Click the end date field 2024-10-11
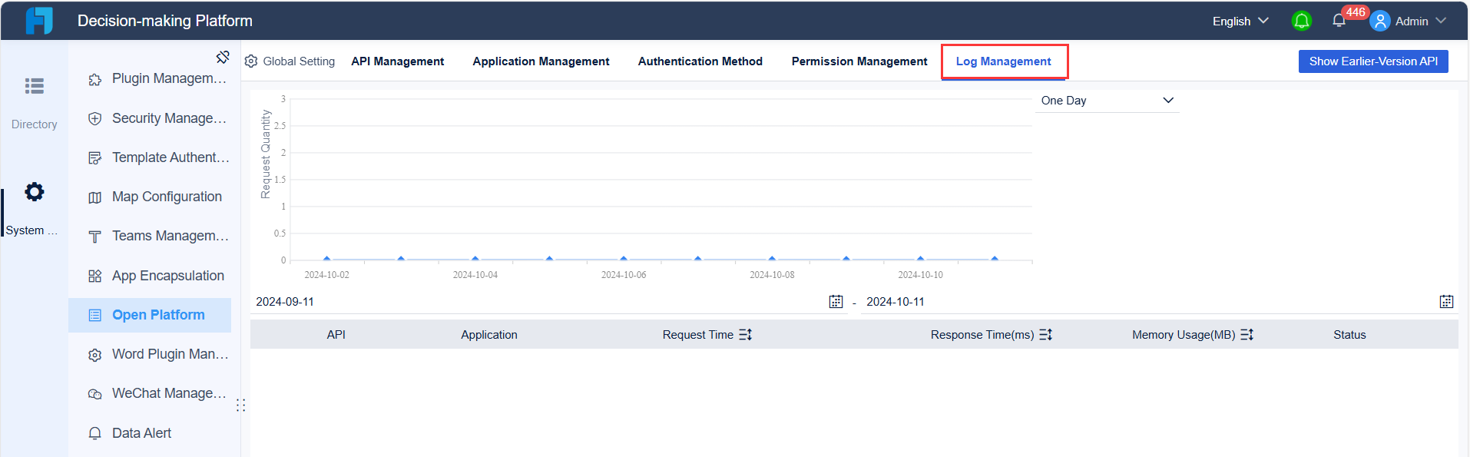This screenshot has height=457, width=1470. point(1158,302)
